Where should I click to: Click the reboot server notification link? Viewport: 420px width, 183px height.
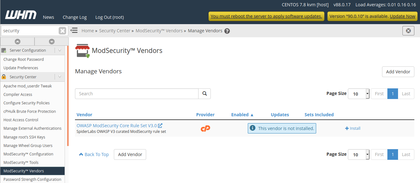point(266,16)
